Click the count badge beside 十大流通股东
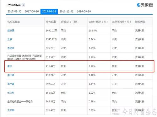Screen dimensions: 157x117 pos(23,5)
